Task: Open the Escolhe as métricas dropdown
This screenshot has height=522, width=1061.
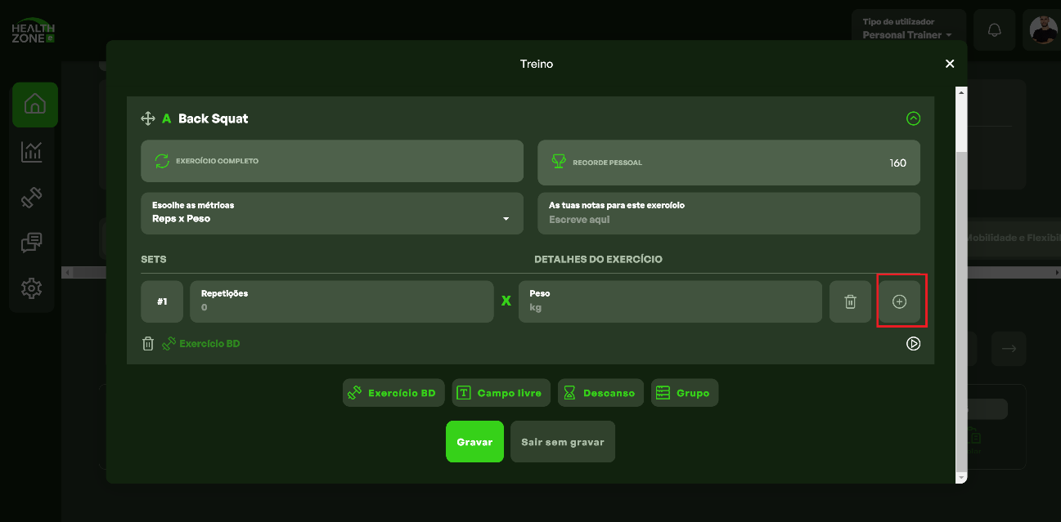Action: click(x=332, y=213)
